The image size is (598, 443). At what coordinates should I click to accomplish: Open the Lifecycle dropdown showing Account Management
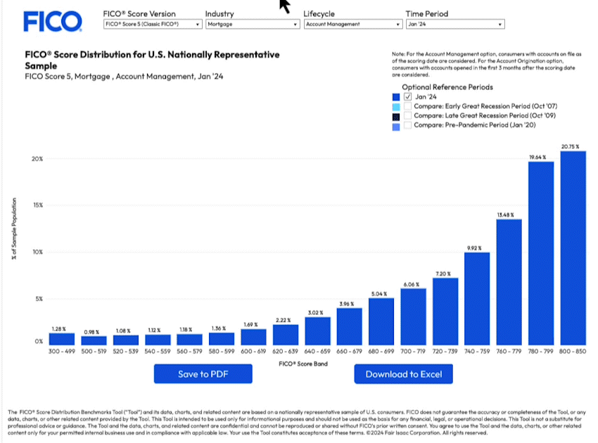point(353,24)
